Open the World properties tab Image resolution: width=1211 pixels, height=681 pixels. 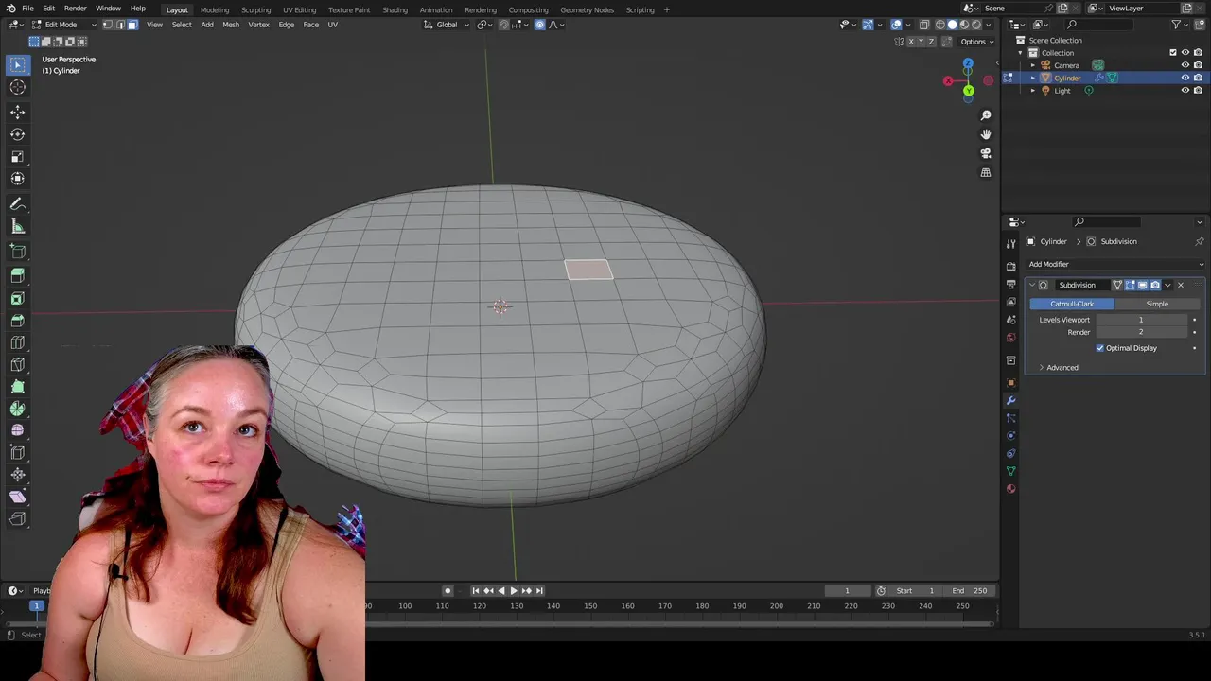pyautogui.click(x=1010, y=338)
